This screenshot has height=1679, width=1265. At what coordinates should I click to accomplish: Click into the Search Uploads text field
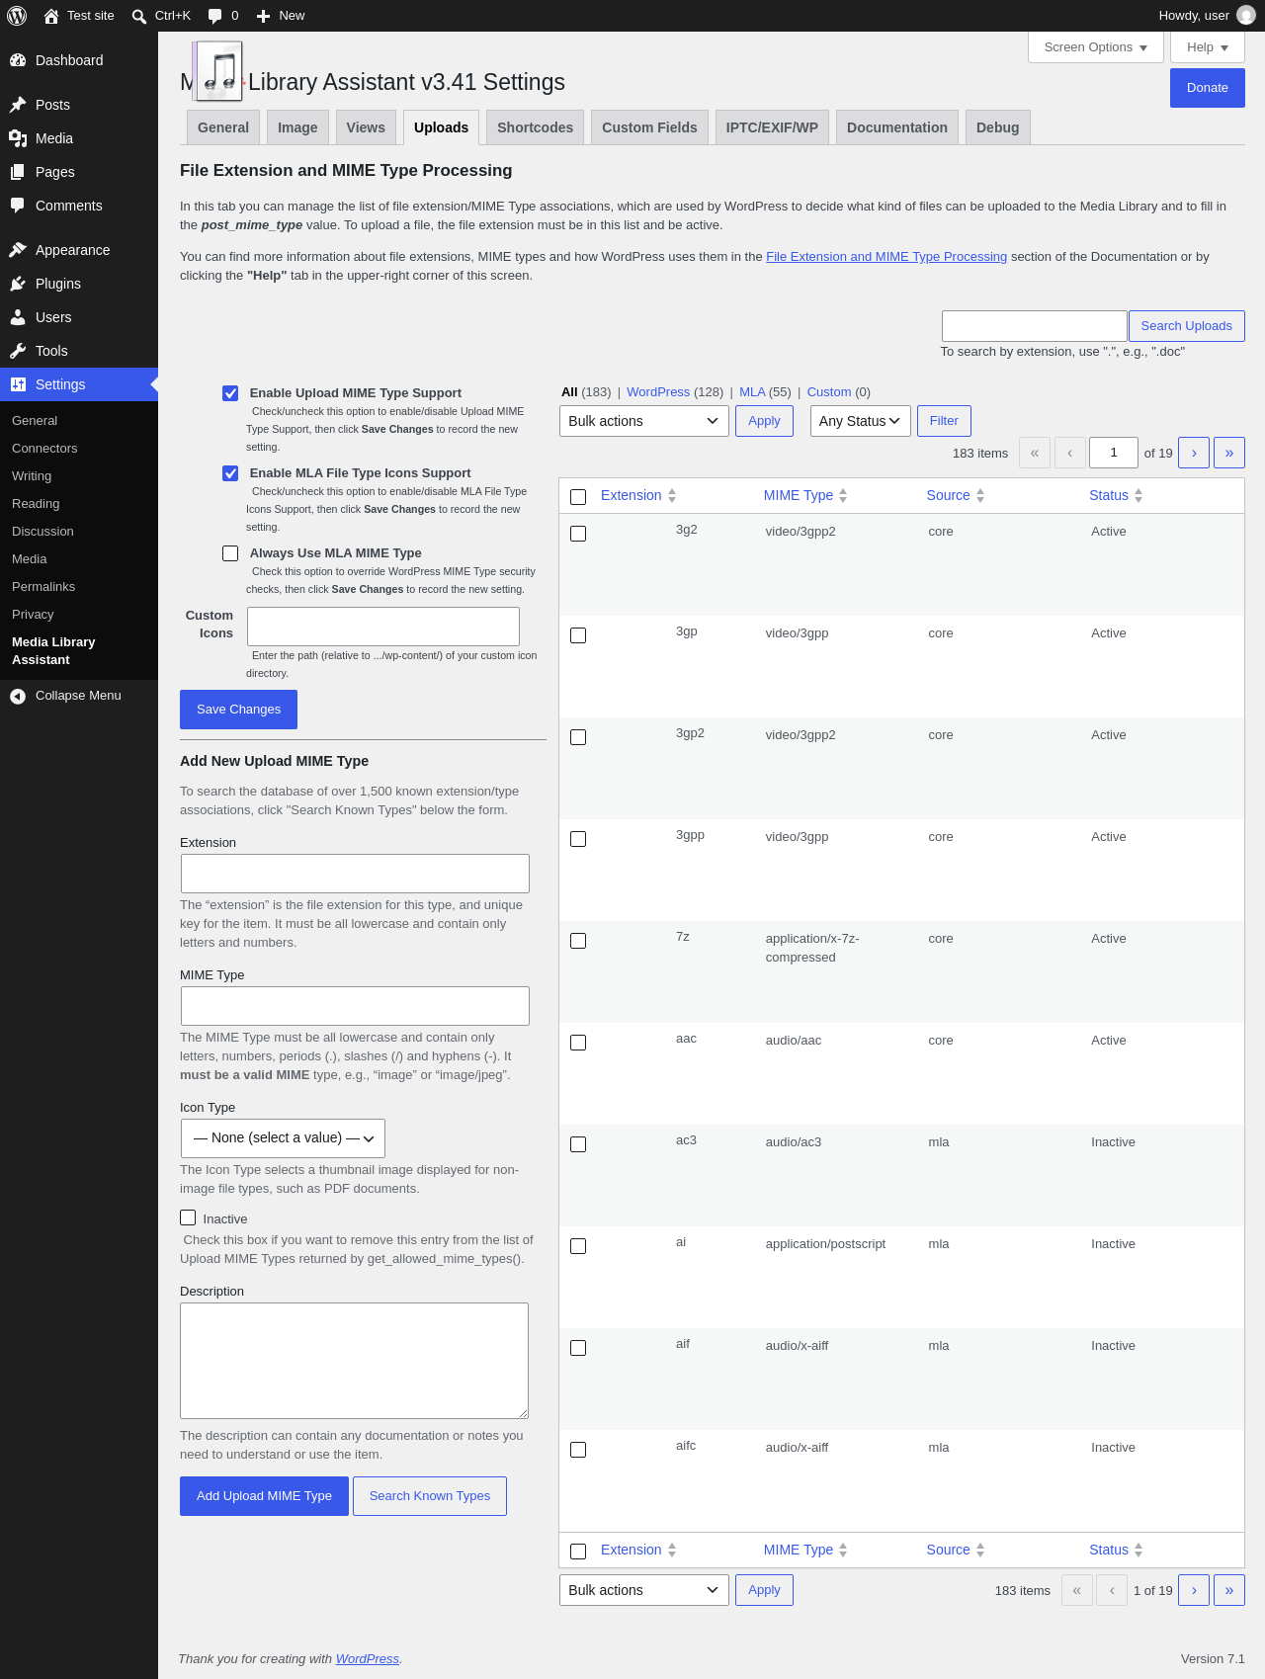(1034, 326)
